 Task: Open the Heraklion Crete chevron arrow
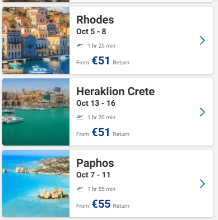click(202, 112)
